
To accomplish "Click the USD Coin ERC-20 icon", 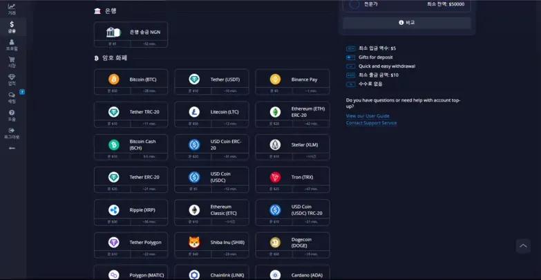I will tap(194, 144).
